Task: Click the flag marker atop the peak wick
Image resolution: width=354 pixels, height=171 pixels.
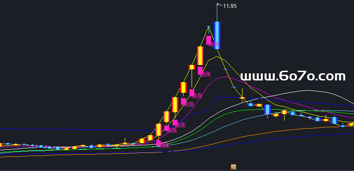Action: (218, 4)
